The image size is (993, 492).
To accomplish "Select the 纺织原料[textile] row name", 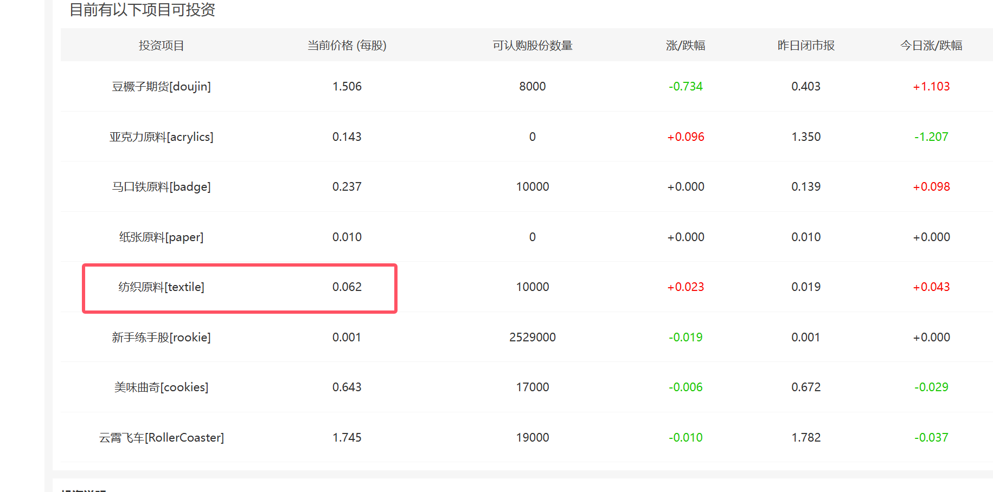I will point(161,287).
